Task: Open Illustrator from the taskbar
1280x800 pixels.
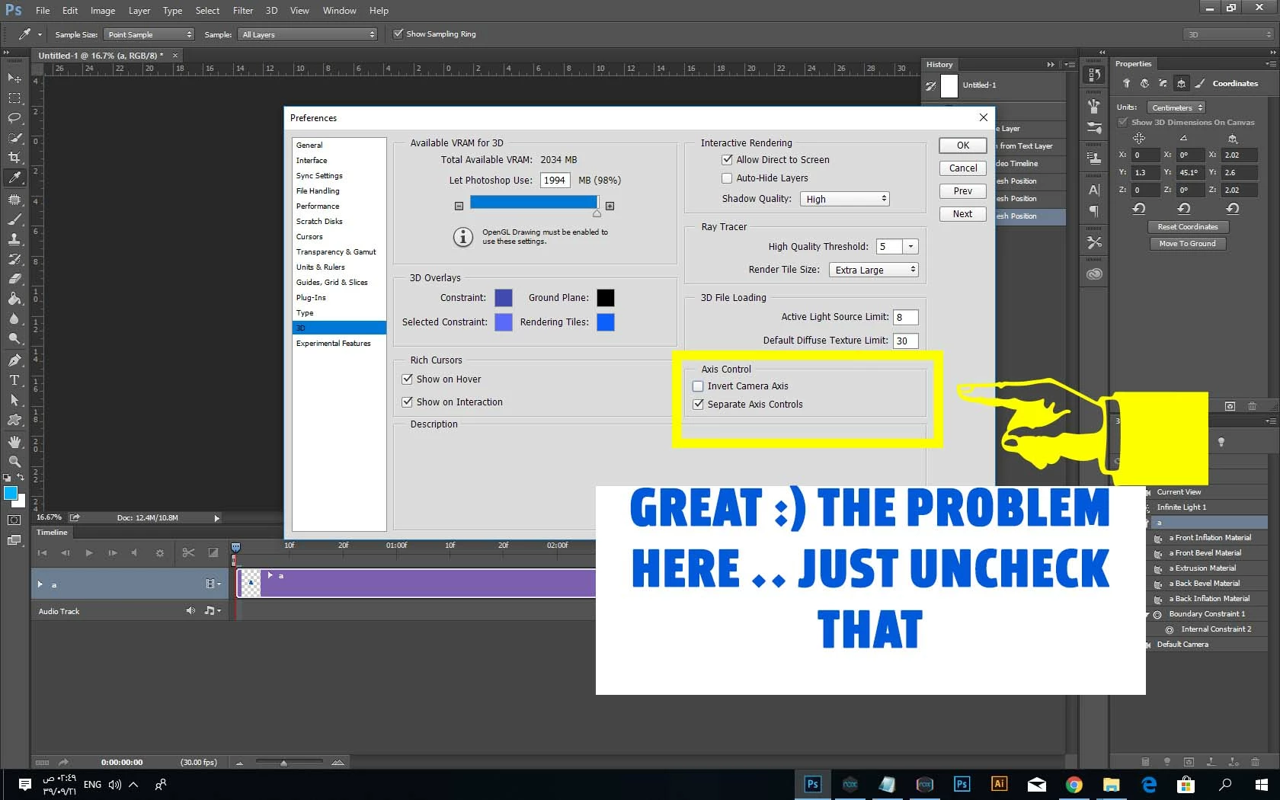Action: 1000,784
